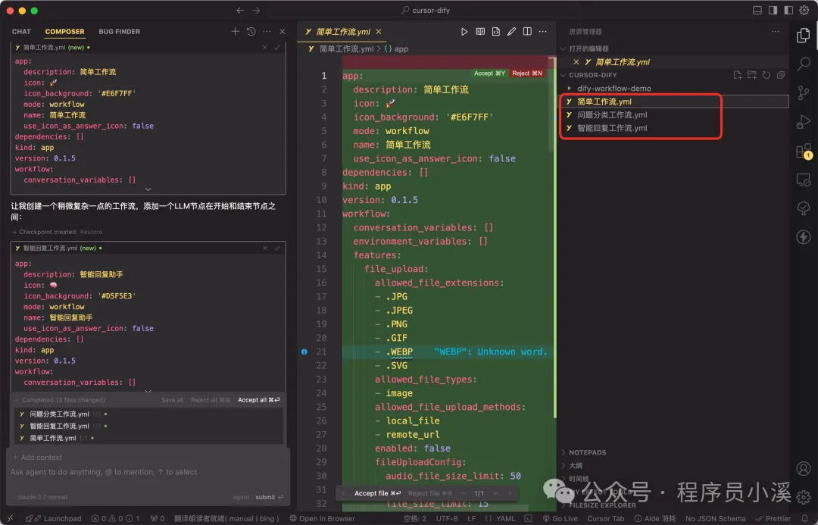Open the Remote Explorer icon
The height and width of the screenshot is (525, 818).
coord(802,180)
